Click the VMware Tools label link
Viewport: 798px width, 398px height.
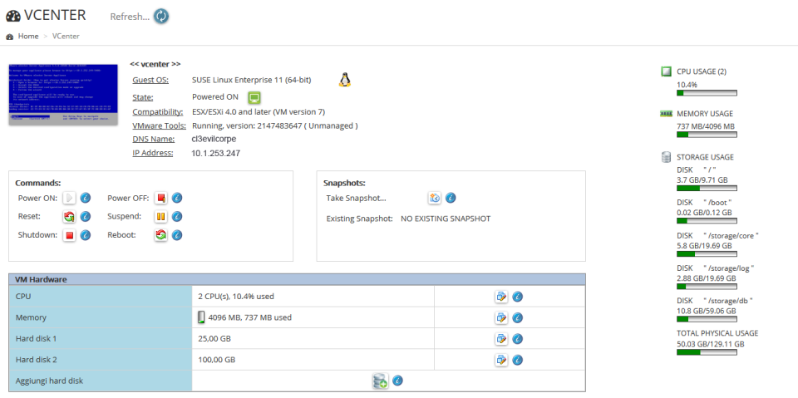(x=160, y=125)
